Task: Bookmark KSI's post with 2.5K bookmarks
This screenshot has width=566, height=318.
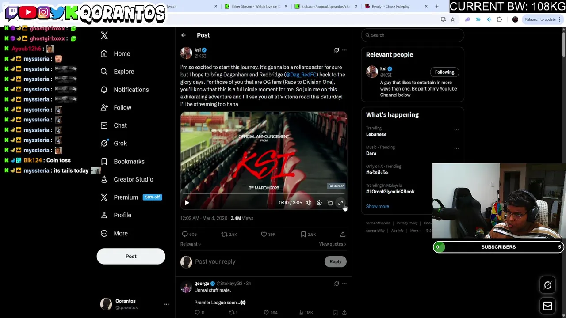Action: 303,234
